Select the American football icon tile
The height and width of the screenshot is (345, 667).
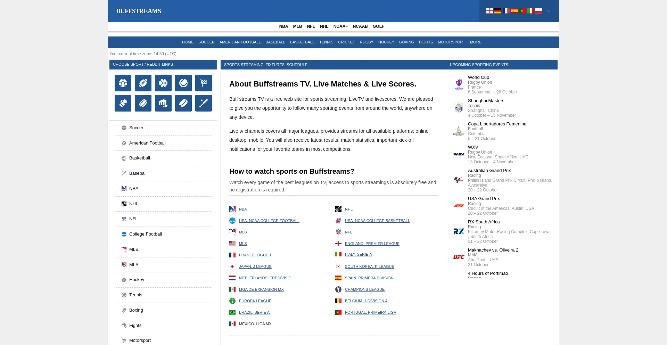tap(143, 83)
